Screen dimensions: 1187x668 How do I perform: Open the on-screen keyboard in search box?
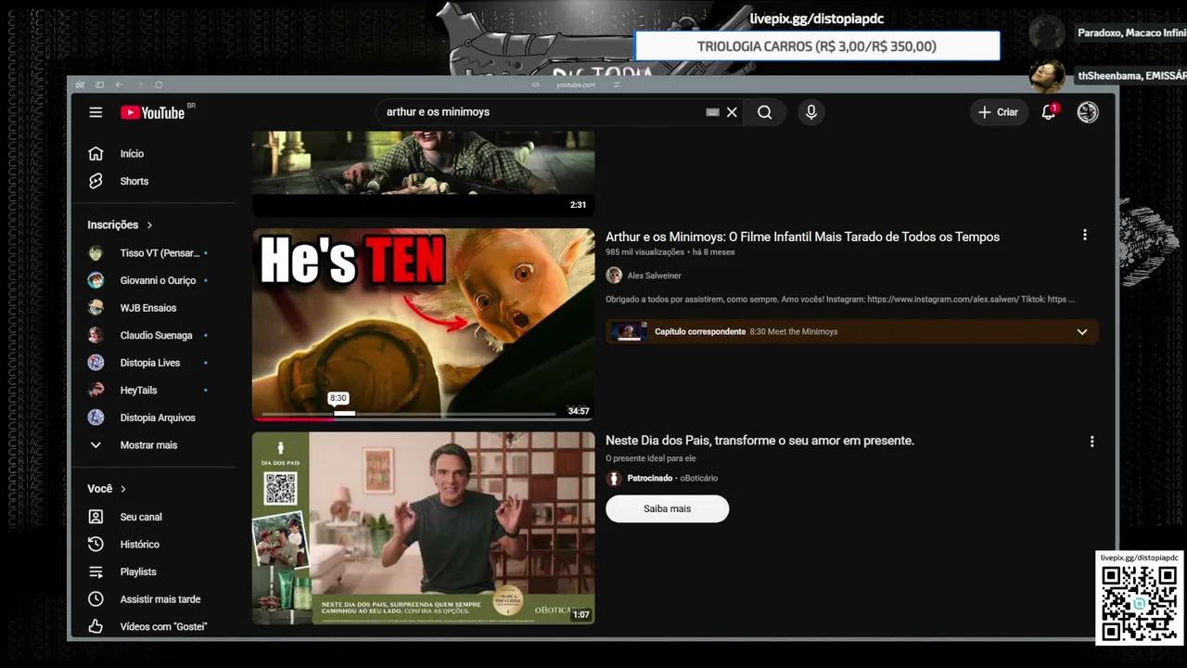tap(712, 112)
